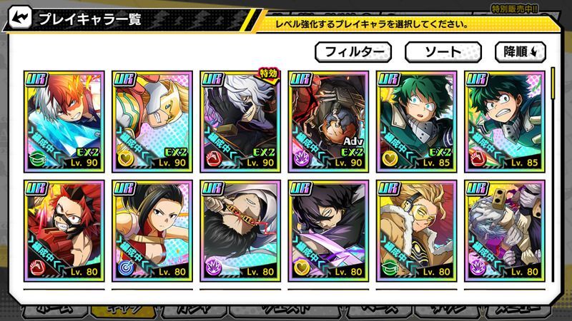Image resolution: width=572 pixels, height=321 pixels.
Task: Select the Adv EX2 Lv. 90 card
Action: click(328, 121)
